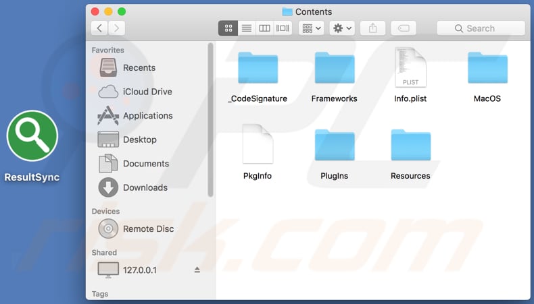The image size is (534, 304).
Task: Click the Share toolbar button
Action: point(373,28)
